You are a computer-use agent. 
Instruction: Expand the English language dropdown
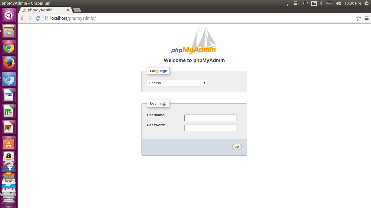(177, 83)
